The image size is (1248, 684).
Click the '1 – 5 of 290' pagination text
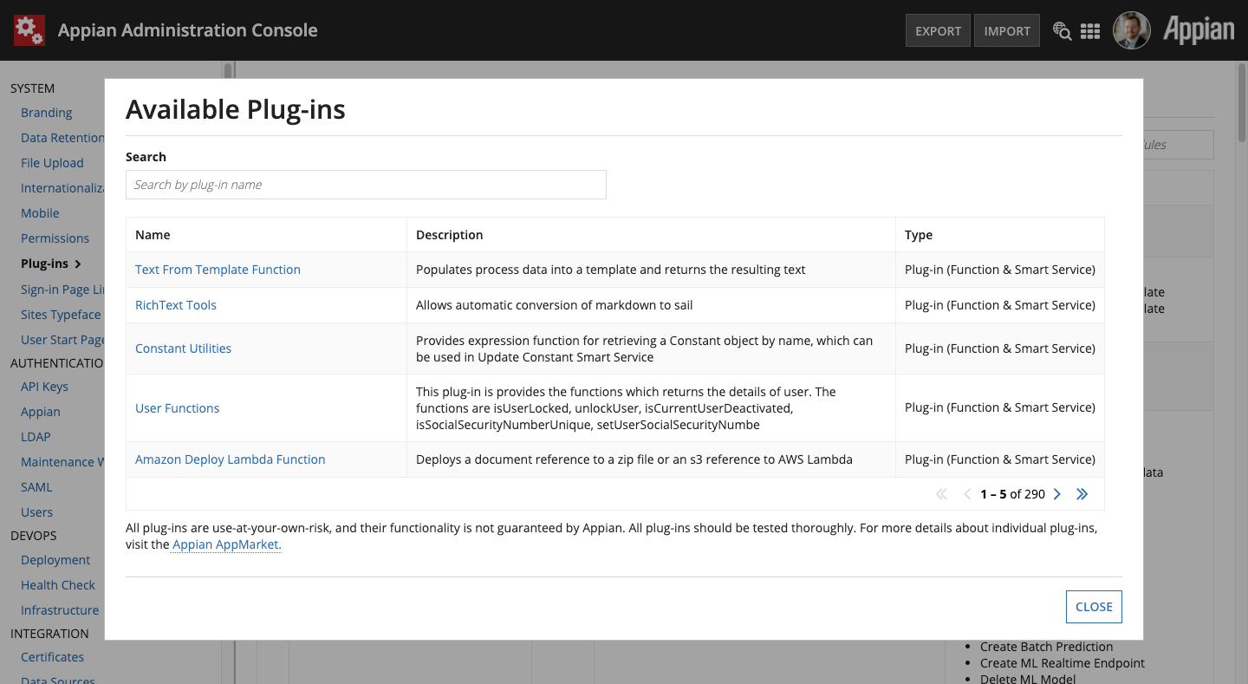[1012, 494]
